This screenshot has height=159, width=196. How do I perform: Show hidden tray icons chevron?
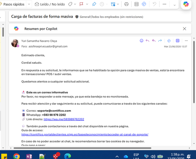pos(117,156)
